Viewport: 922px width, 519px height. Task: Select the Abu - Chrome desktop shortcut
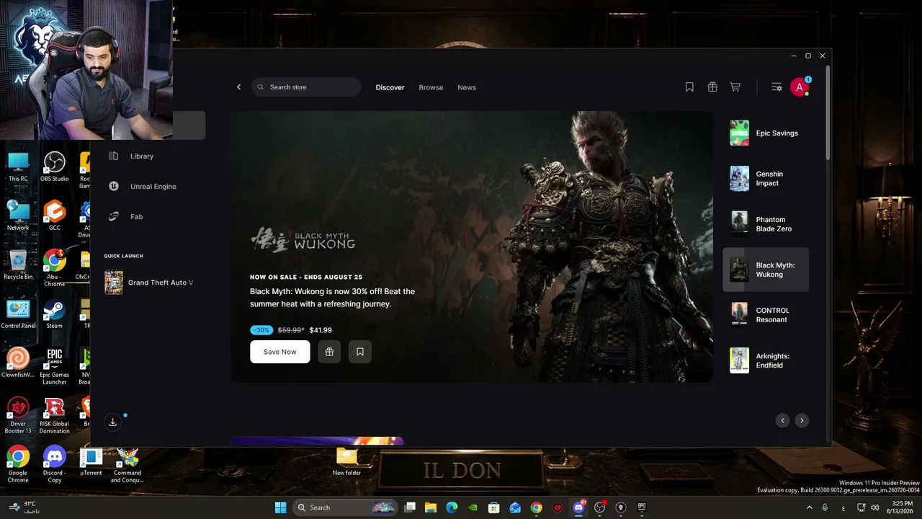(x=55, y=267)
